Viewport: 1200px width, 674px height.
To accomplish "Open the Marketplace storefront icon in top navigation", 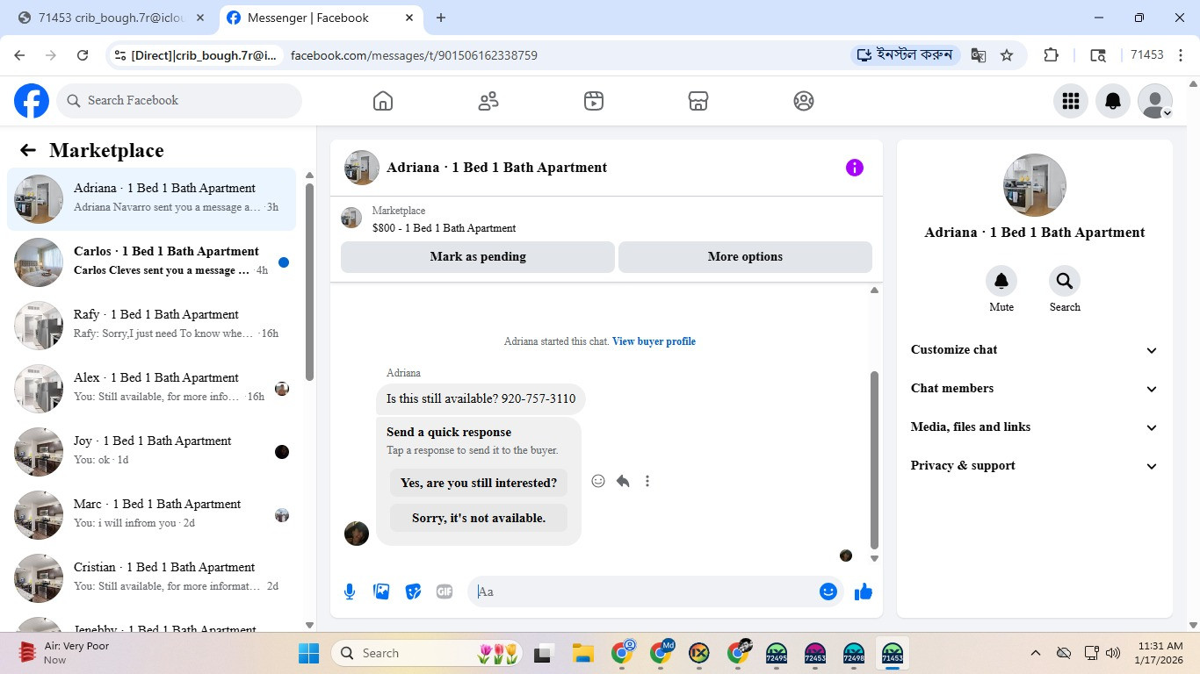I will (698, 101).
